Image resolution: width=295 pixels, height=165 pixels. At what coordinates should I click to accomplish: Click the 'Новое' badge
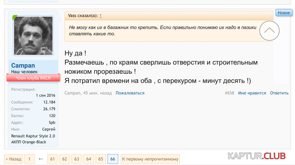click(x=283, y=13)
